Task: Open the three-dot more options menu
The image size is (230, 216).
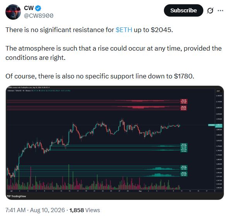Action: pos(220,10)
